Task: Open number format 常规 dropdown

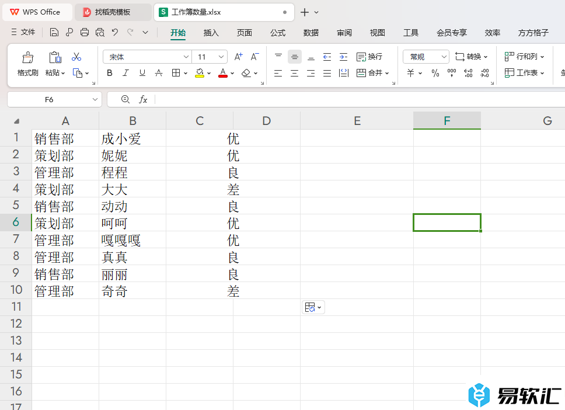Action: click(444, 57)
